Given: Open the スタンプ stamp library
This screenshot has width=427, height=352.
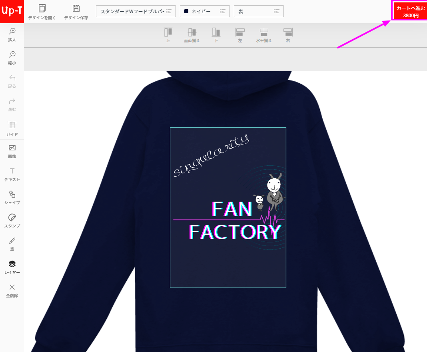Looking at the screenshot, I should pos(12,221).
